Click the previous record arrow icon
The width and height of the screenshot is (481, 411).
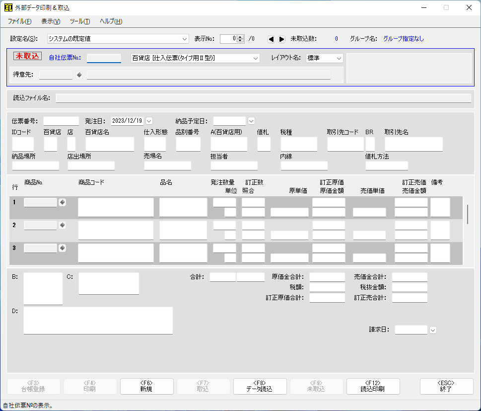[x=271, y=39]
